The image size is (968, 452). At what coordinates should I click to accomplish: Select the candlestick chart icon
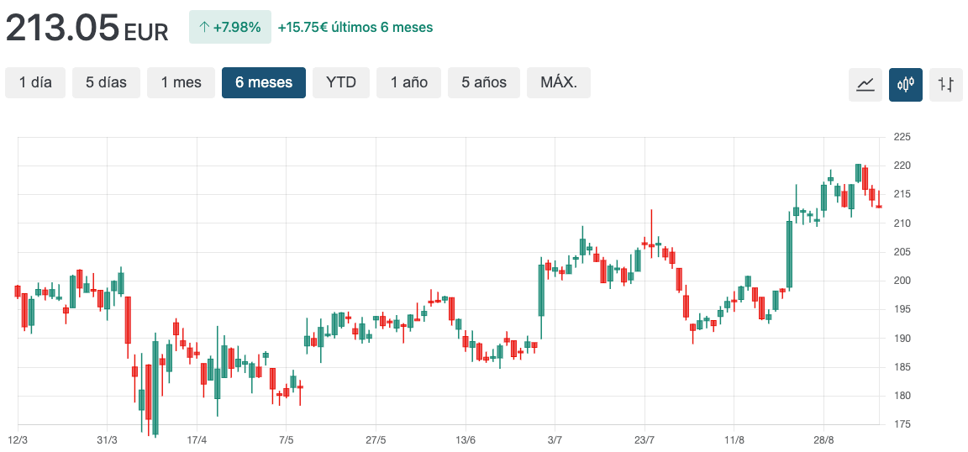click(905, 84)
